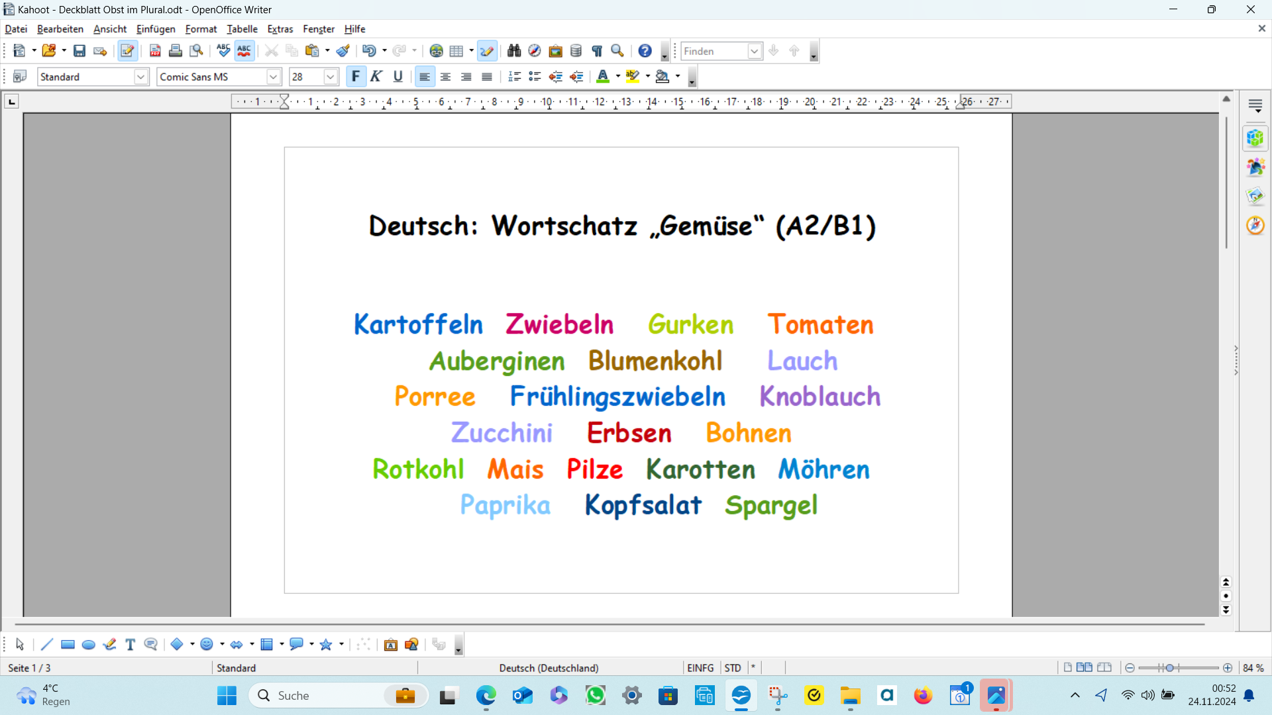This screenshot has width=1272, height=715.
Task: Toggle AutoSpellcheck
Action: tap(244, 50)
